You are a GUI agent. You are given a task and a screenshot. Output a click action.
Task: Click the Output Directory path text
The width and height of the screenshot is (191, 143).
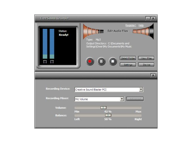click(x=109, y=45)
